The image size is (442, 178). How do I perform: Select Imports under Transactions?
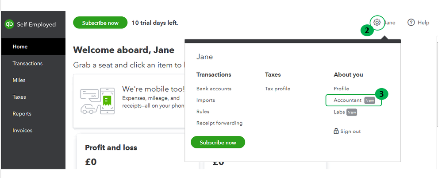[x=206, y=100]
